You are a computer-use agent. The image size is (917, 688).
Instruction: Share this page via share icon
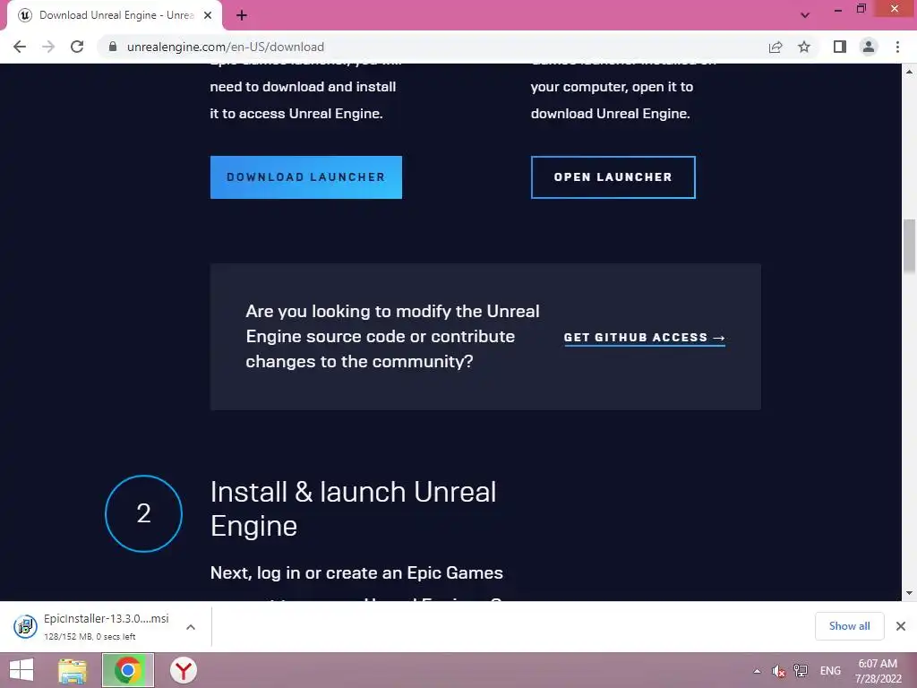(x=776, y=47)
